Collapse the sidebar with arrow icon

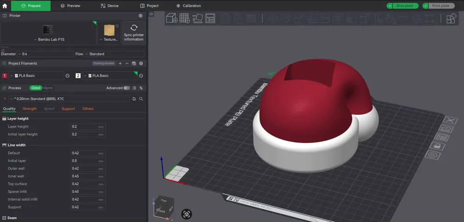click(x=151, y=14)
